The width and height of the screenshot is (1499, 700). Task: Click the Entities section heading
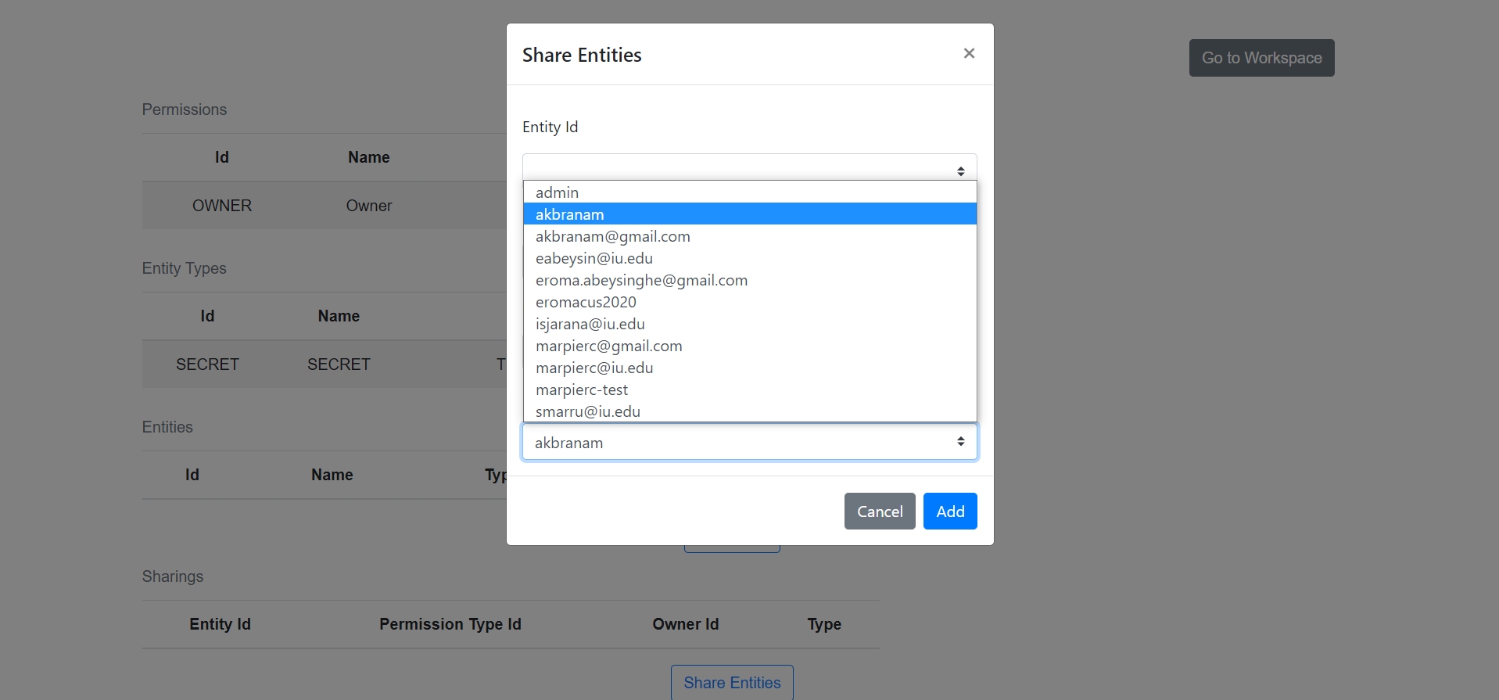tap(167, 427)
